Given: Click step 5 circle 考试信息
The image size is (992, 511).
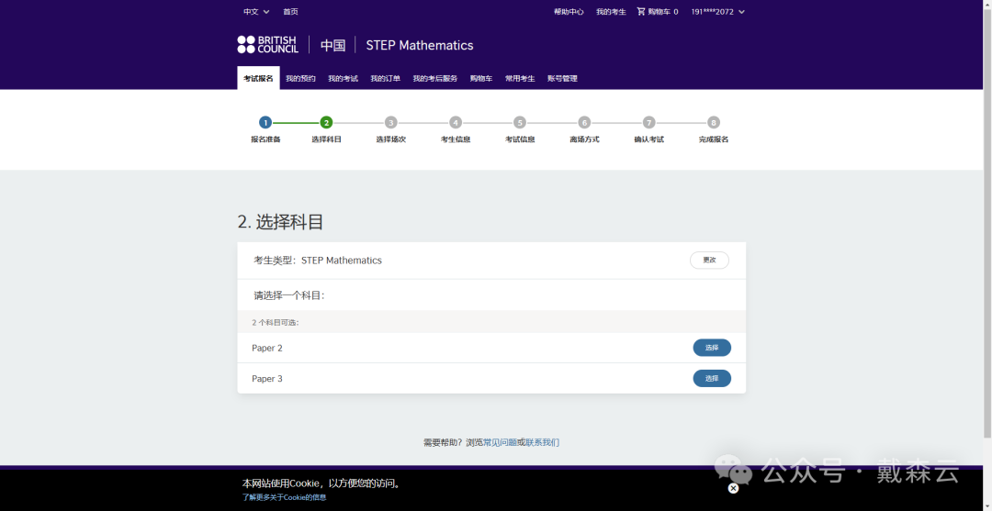Looking at the screenshot, I should [x=520, y=123].
